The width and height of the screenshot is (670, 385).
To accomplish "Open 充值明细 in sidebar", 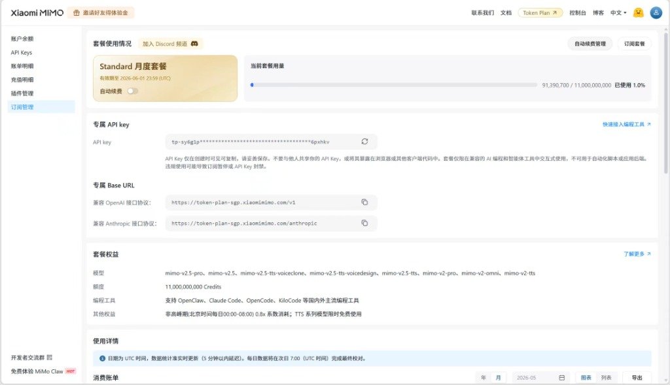I will tap(22, 80).
